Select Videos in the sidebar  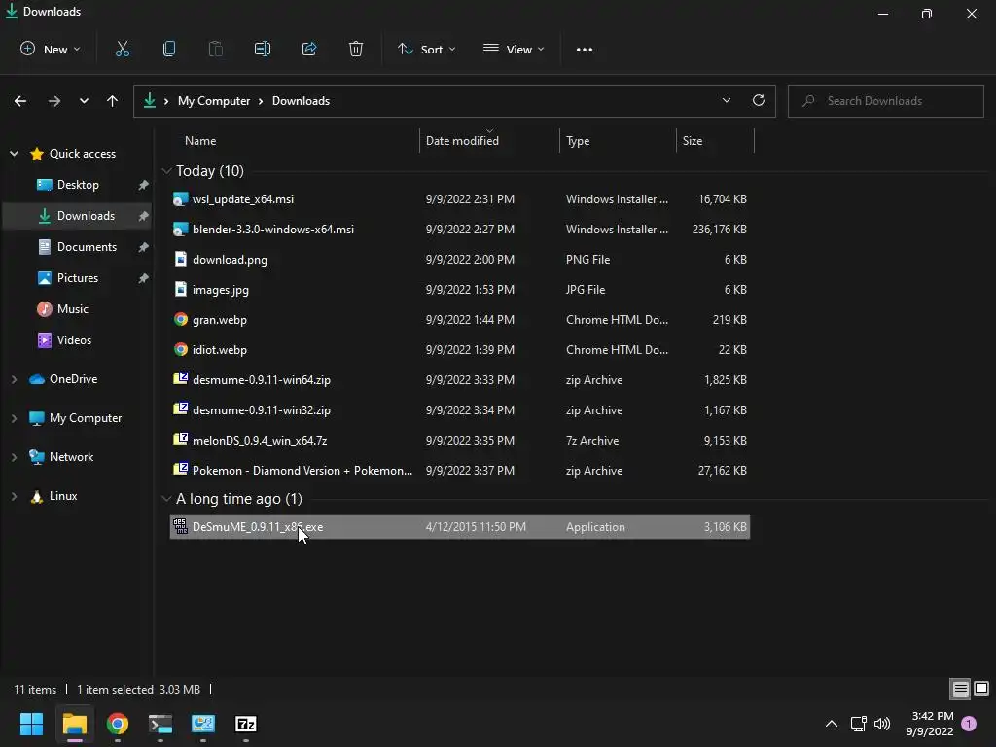tap(78, 340)
